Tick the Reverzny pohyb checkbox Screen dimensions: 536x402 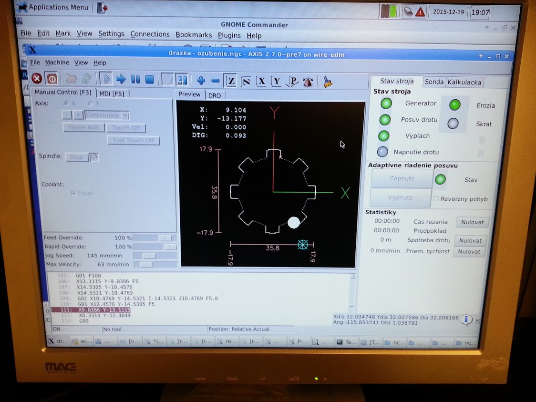click(436, 199)
